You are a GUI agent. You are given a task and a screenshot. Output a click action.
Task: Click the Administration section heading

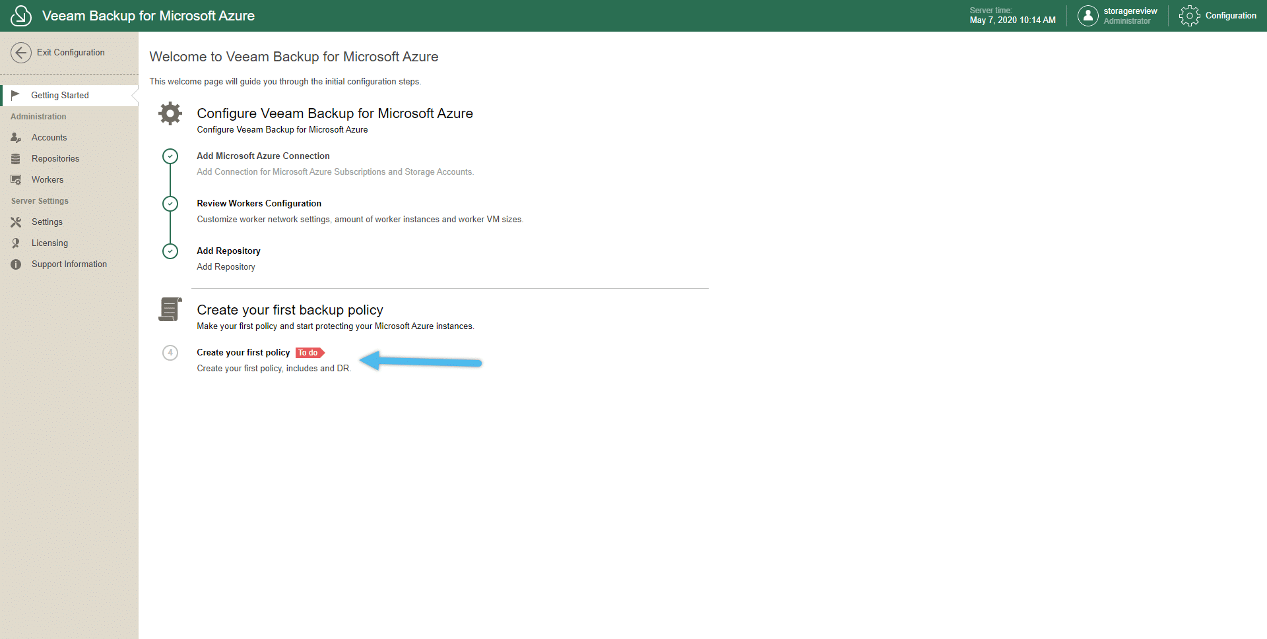point(38,116)
